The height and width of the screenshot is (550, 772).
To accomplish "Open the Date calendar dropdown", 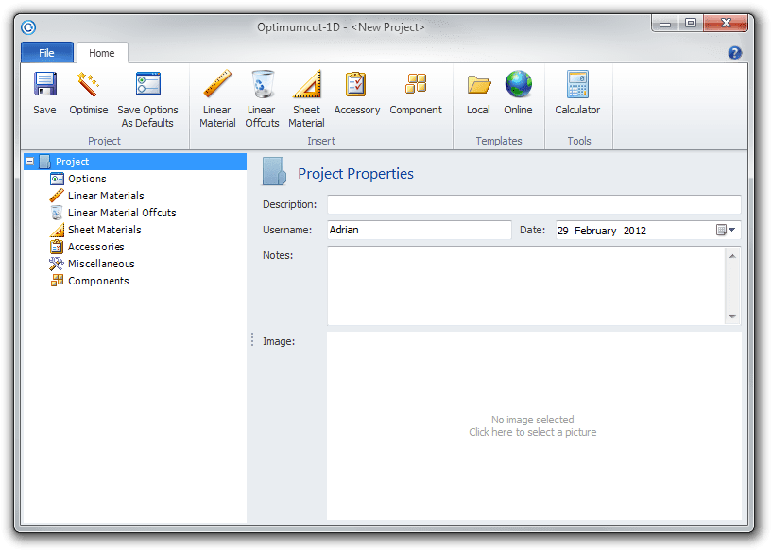I will (x=726, y=230).
